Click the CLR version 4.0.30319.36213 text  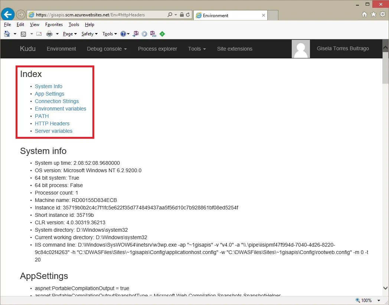(70, 222)
